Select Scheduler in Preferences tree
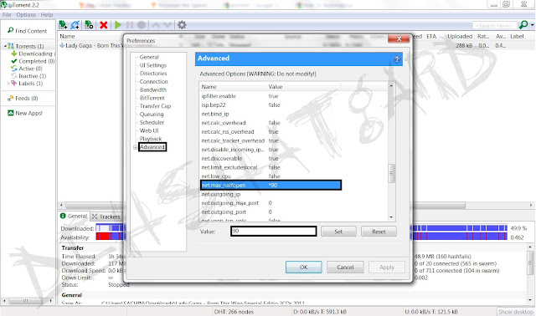536x316 pixels. point(152,123)
